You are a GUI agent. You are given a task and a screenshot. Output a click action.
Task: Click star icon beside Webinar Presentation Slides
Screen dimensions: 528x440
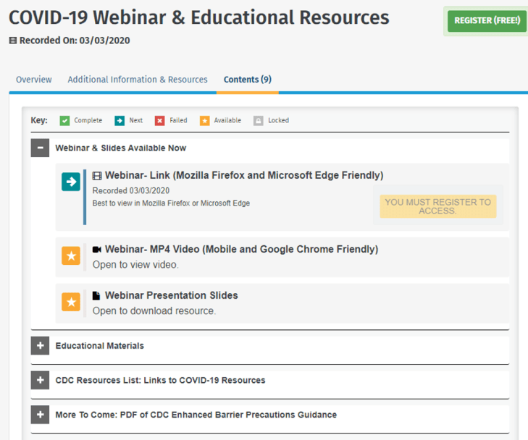(x=71, y=302)
